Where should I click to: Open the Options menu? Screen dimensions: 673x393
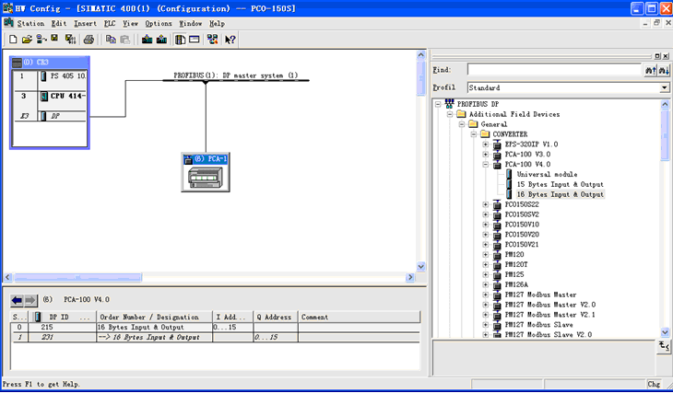tap(159, 23)
